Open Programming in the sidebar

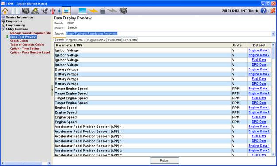click(x=16, y=25)
